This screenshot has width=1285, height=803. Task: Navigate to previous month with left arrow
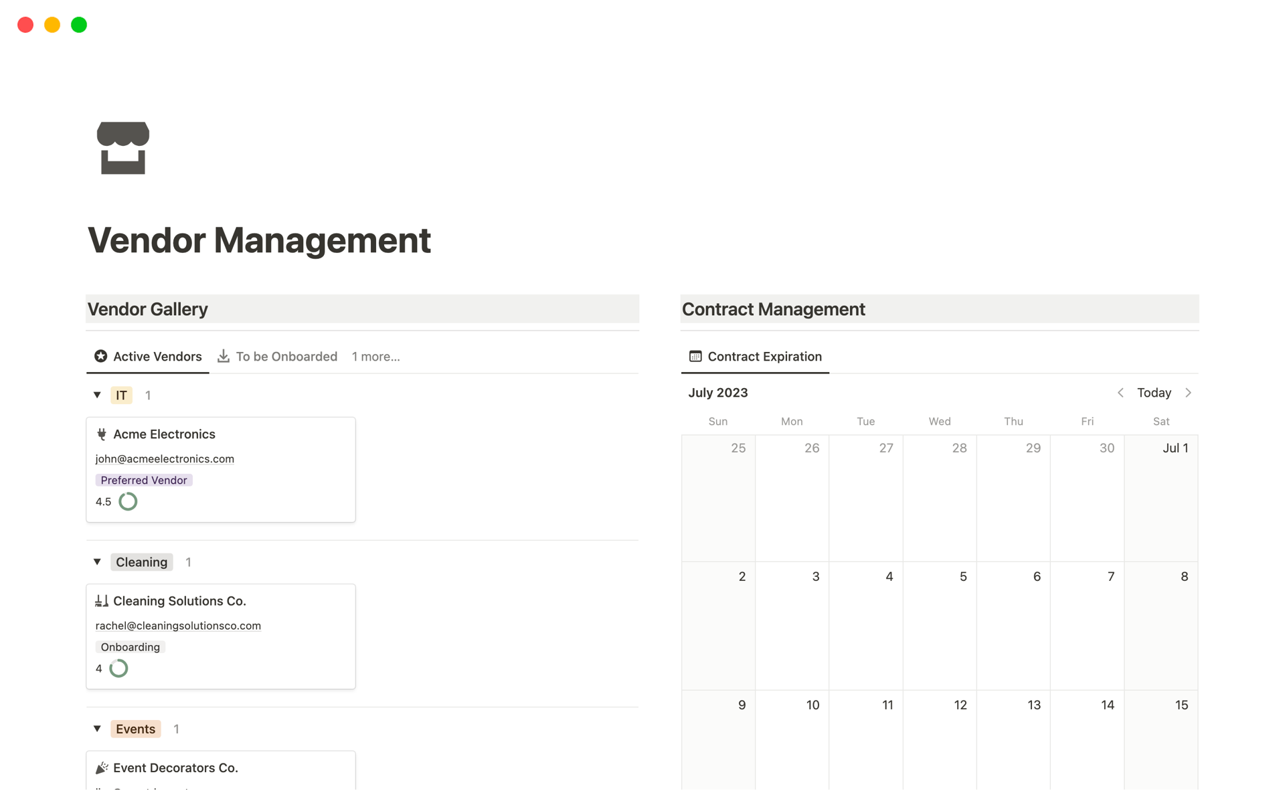[x=1120, y=392]
